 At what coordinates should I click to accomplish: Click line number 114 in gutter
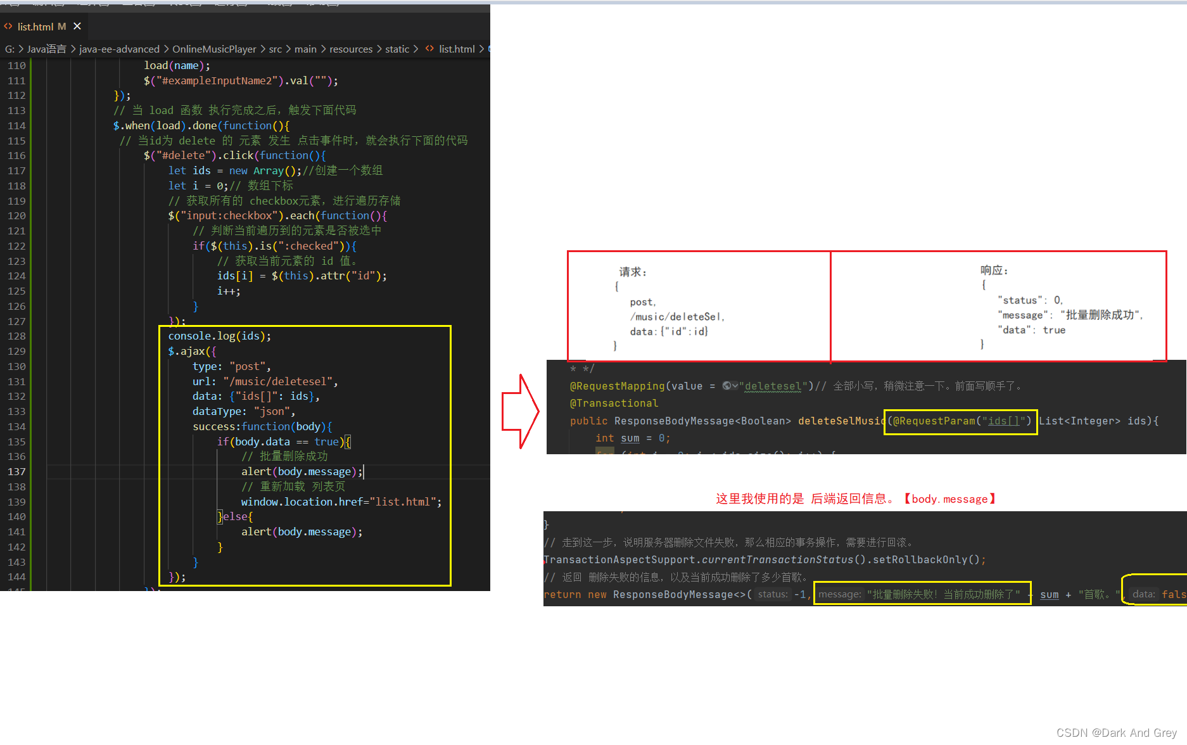[16, 125]
